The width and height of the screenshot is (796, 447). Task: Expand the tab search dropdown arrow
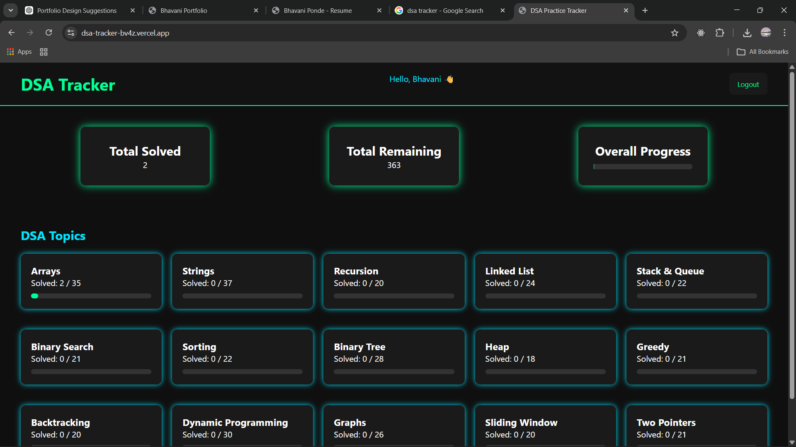(11, 10)
